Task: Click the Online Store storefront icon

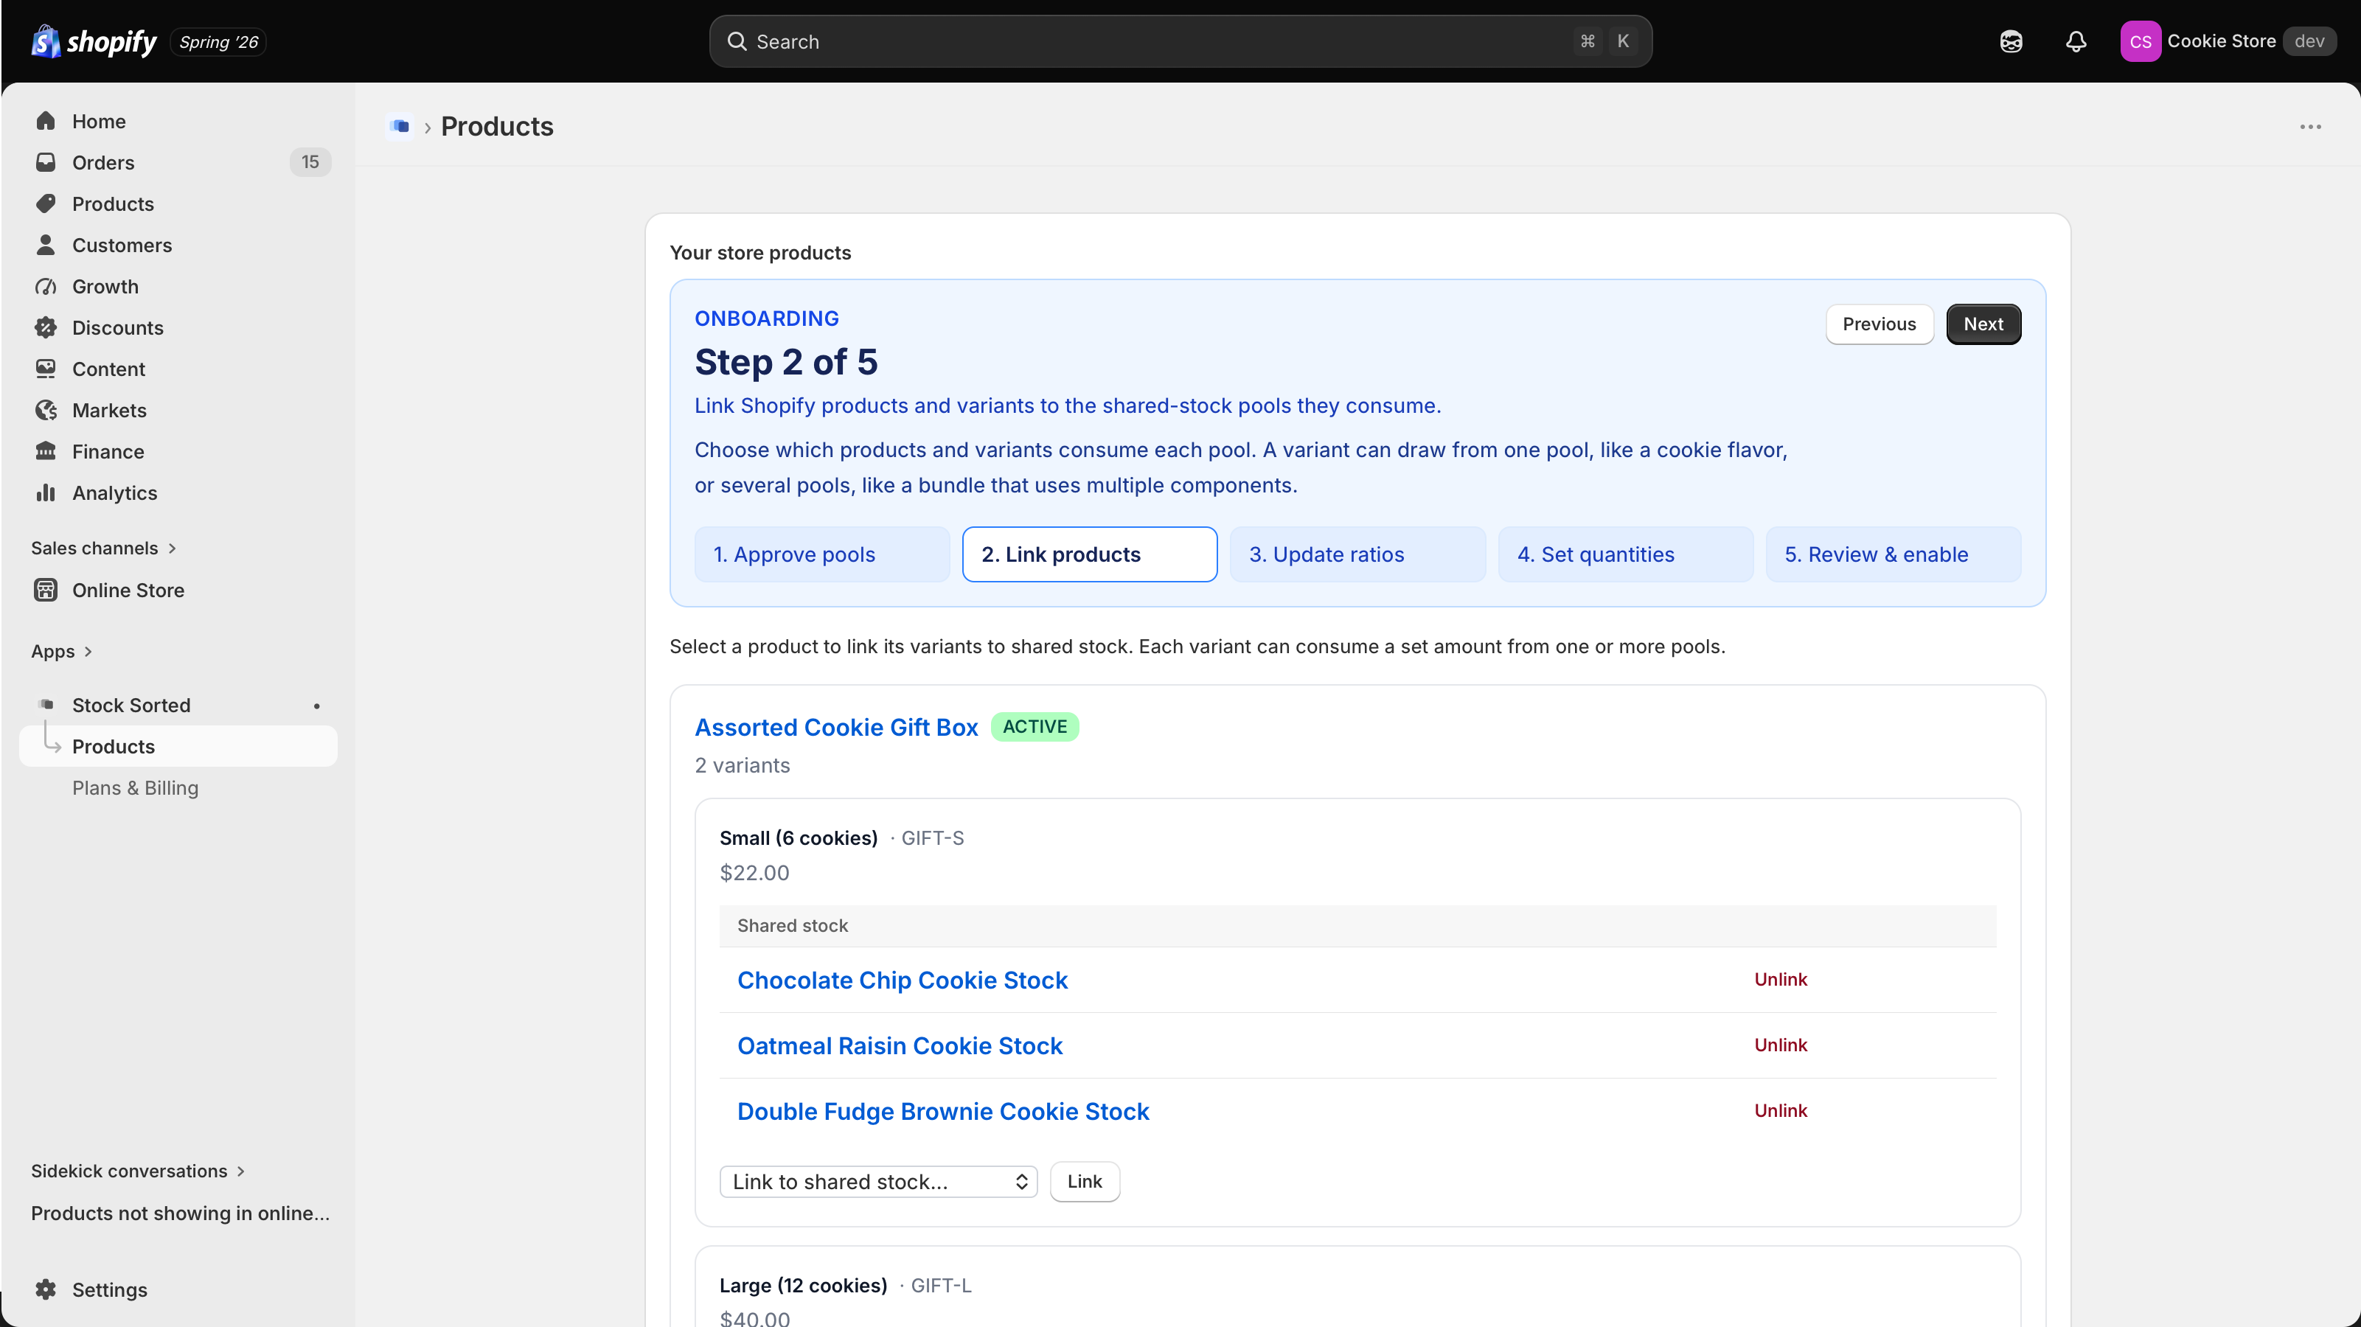Action: 46,589
